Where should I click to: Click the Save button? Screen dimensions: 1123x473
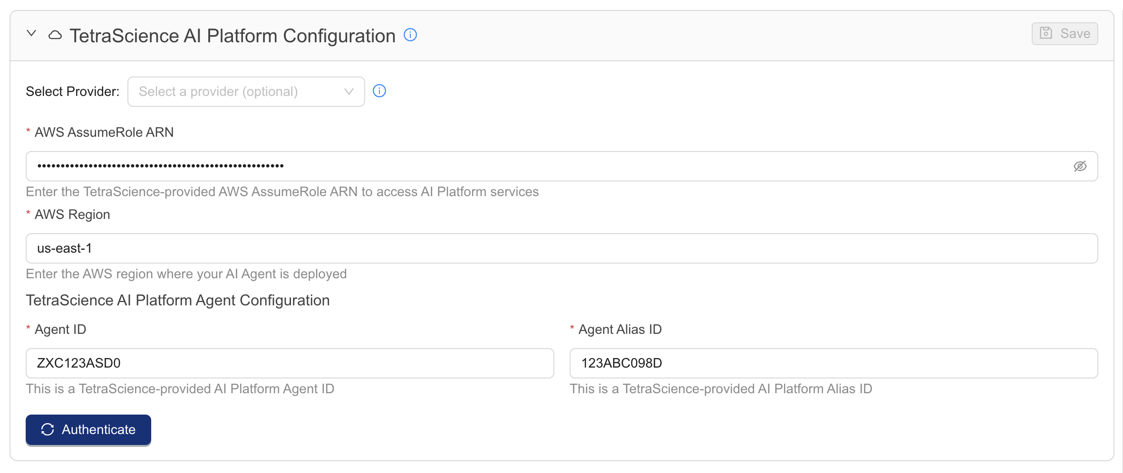(x=1065, y=34)
